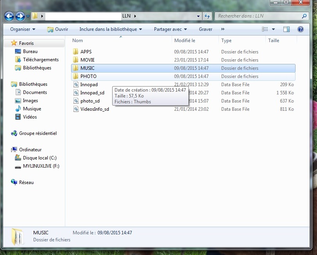
Task: Expand Inclure dans la bibliothèque menu
Action: pyautogui.click(x=111, y=29)
